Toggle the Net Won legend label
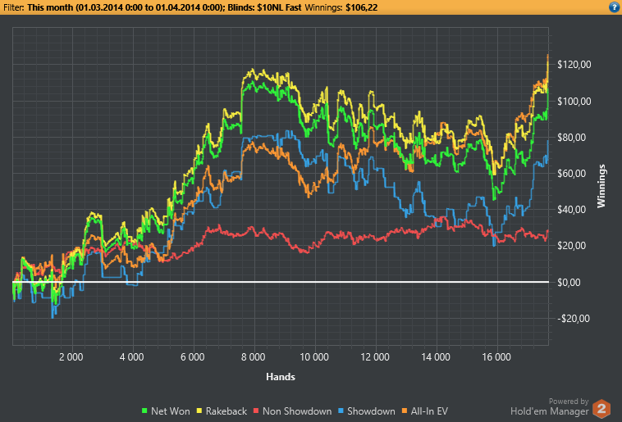The height and width of the screenshot is (422, 622). point(170,411)
